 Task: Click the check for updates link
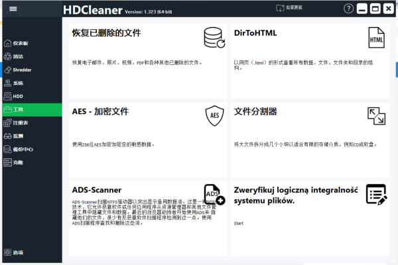294,7
